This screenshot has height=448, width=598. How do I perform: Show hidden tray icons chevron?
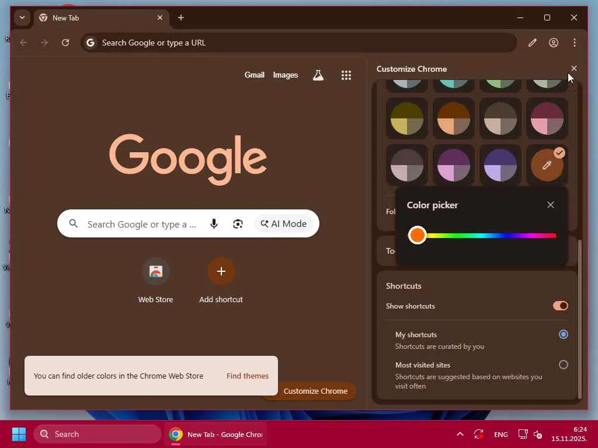click(460, 434)
